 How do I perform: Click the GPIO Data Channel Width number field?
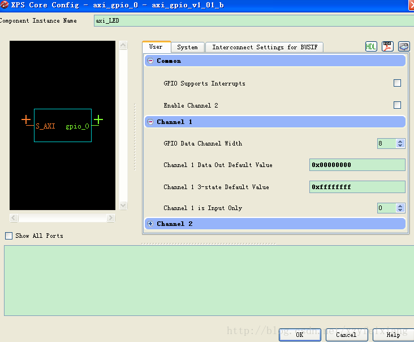[x=387, y=143]
